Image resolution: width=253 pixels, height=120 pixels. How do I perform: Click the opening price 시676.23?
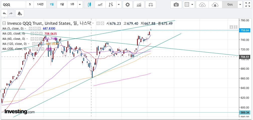(114, 24)
